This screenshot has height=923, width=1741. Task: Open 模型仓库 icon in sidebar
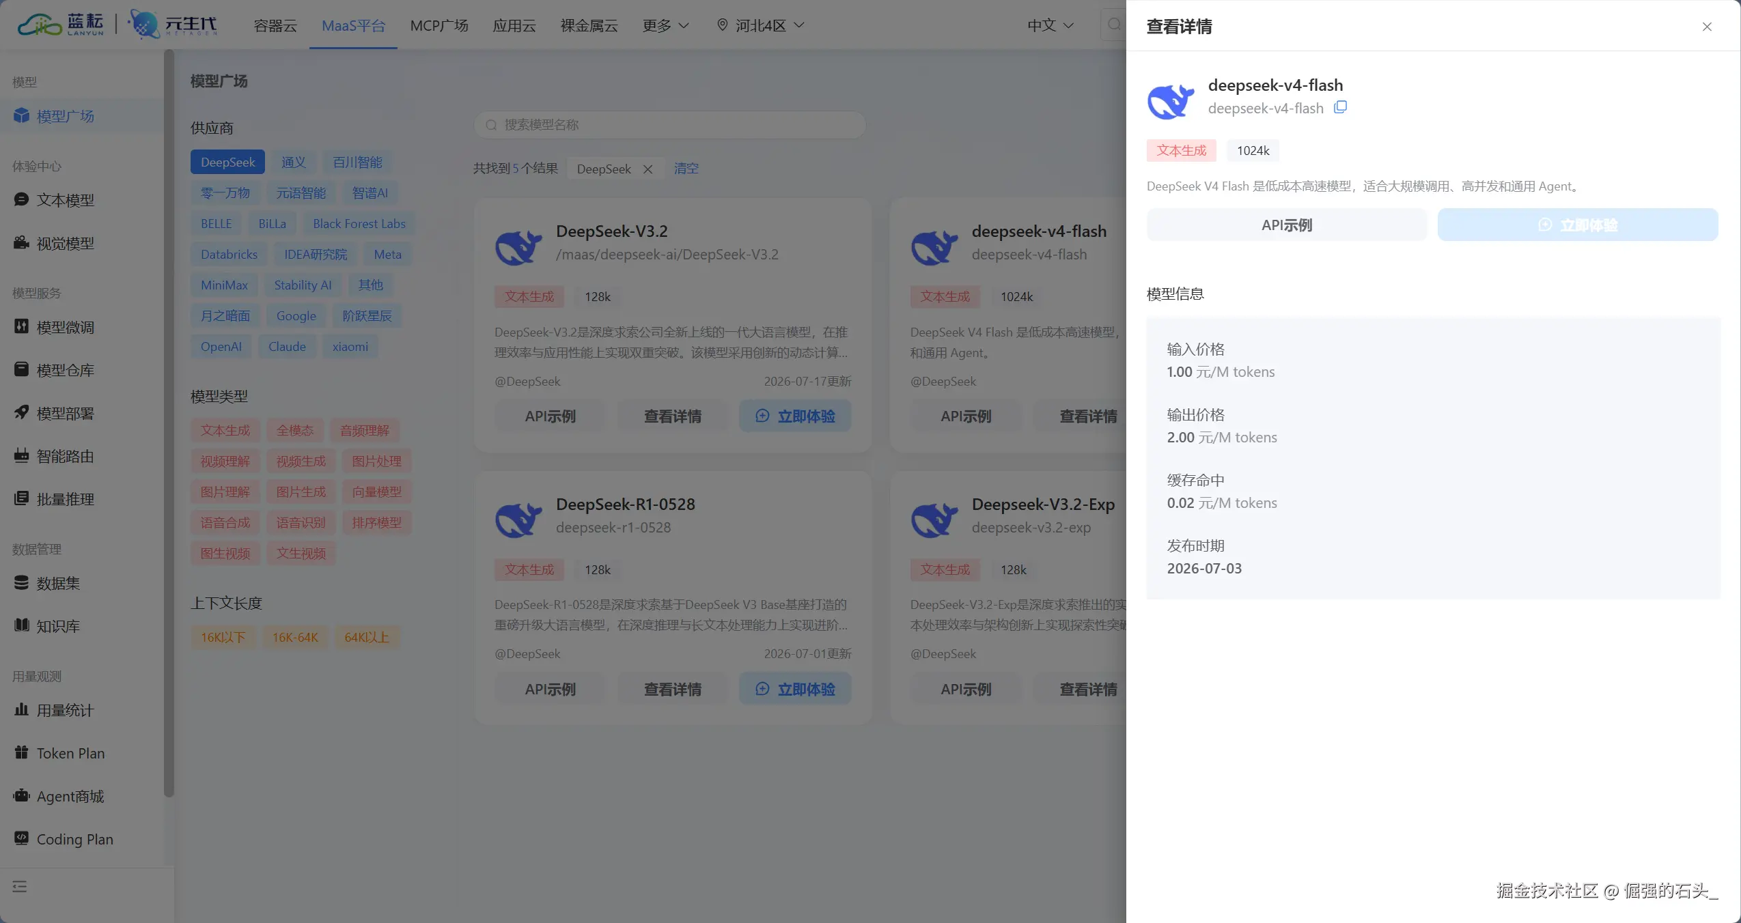[21, 369]
